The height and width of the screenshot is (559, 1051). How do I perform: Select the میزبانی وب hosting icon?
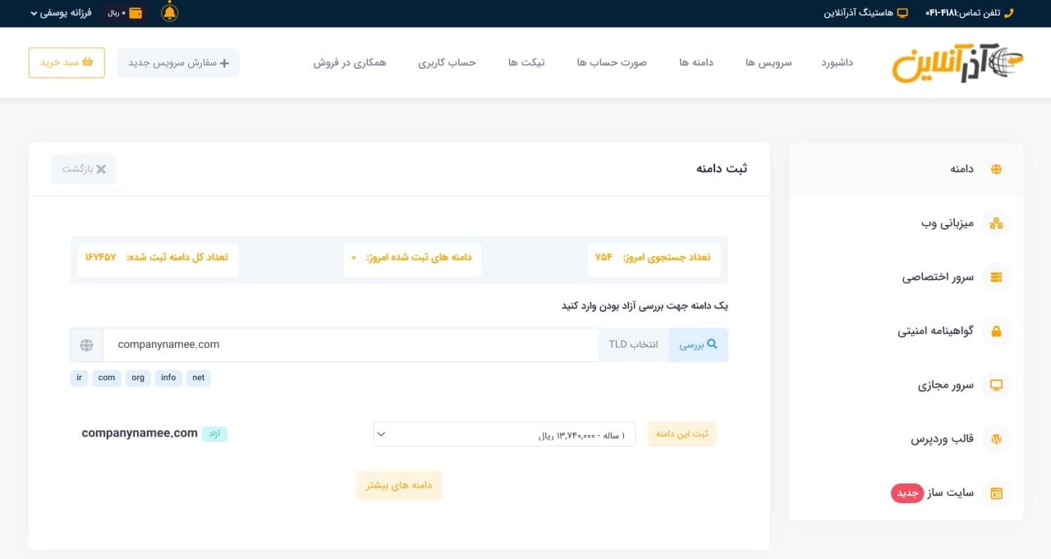click(x=996, y=222)
